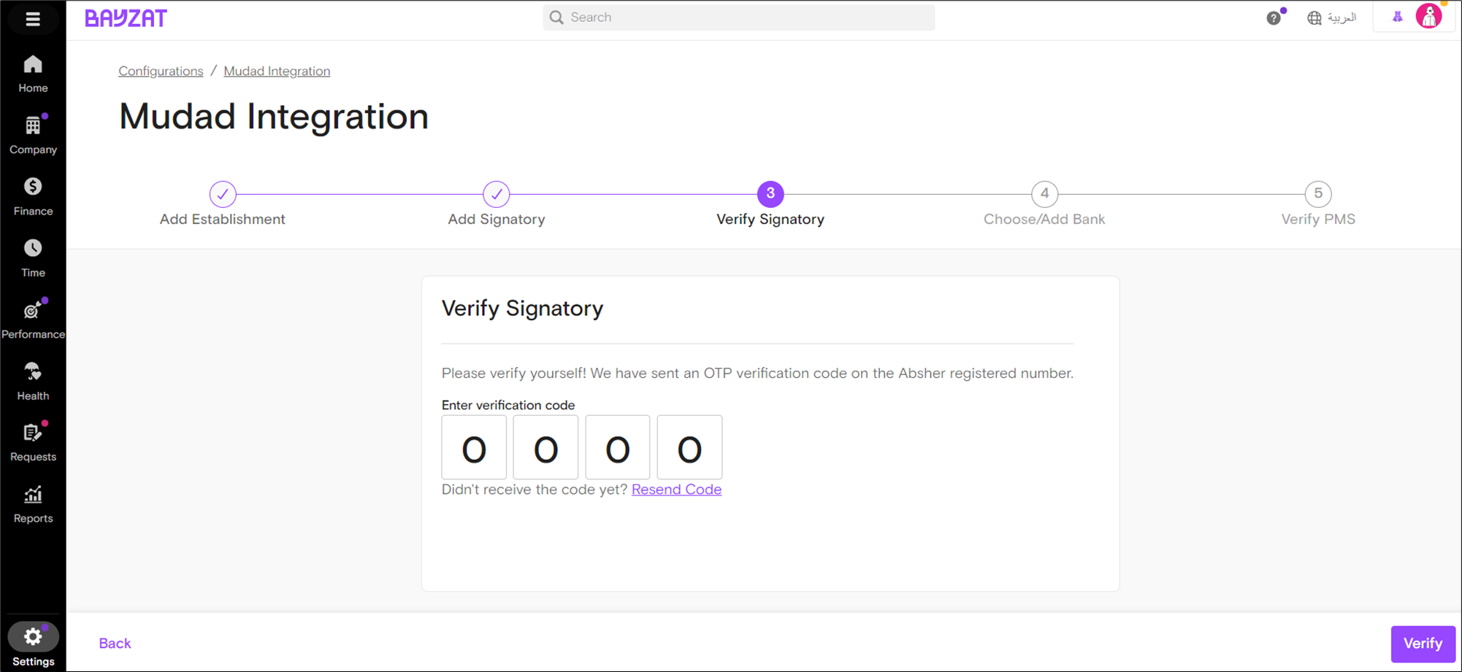This screenshot has height=672, width=1462.
Task: Click the Resend Code link
Action: tap(676, 490)
